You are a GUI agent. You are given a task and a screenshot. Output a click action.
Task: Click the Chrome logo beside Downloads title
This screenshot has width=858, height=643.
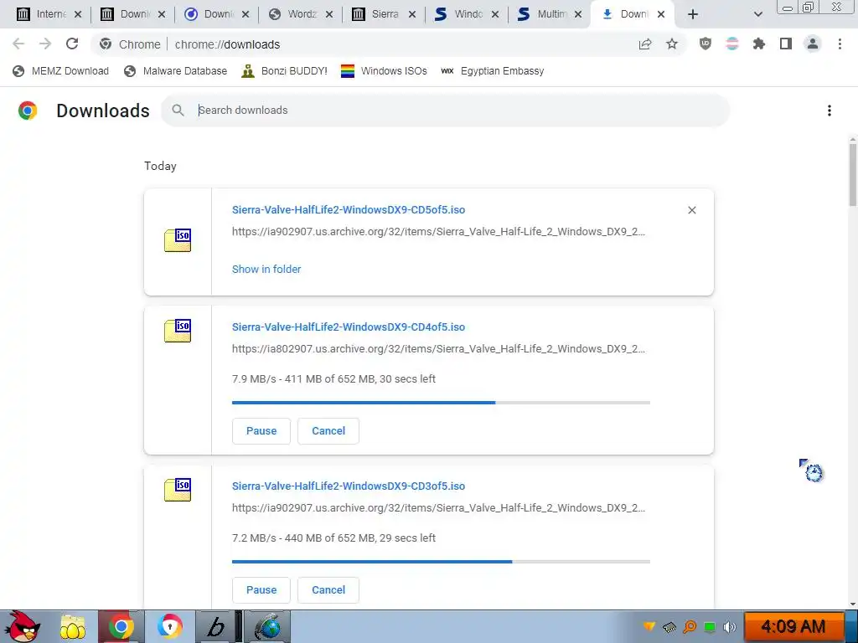[28, 111]
